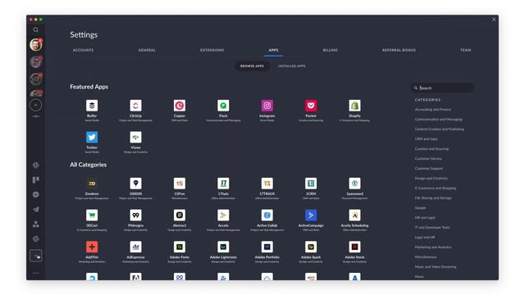Filter by Design and Creativity category
The width and height of the screenshot is (525, 295).
pyautogui.click(x=431, y=179)
